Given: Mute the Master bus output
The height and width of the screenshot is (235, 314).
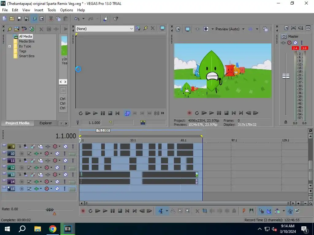Looking at the screenshot, I should tap(295, 43).
